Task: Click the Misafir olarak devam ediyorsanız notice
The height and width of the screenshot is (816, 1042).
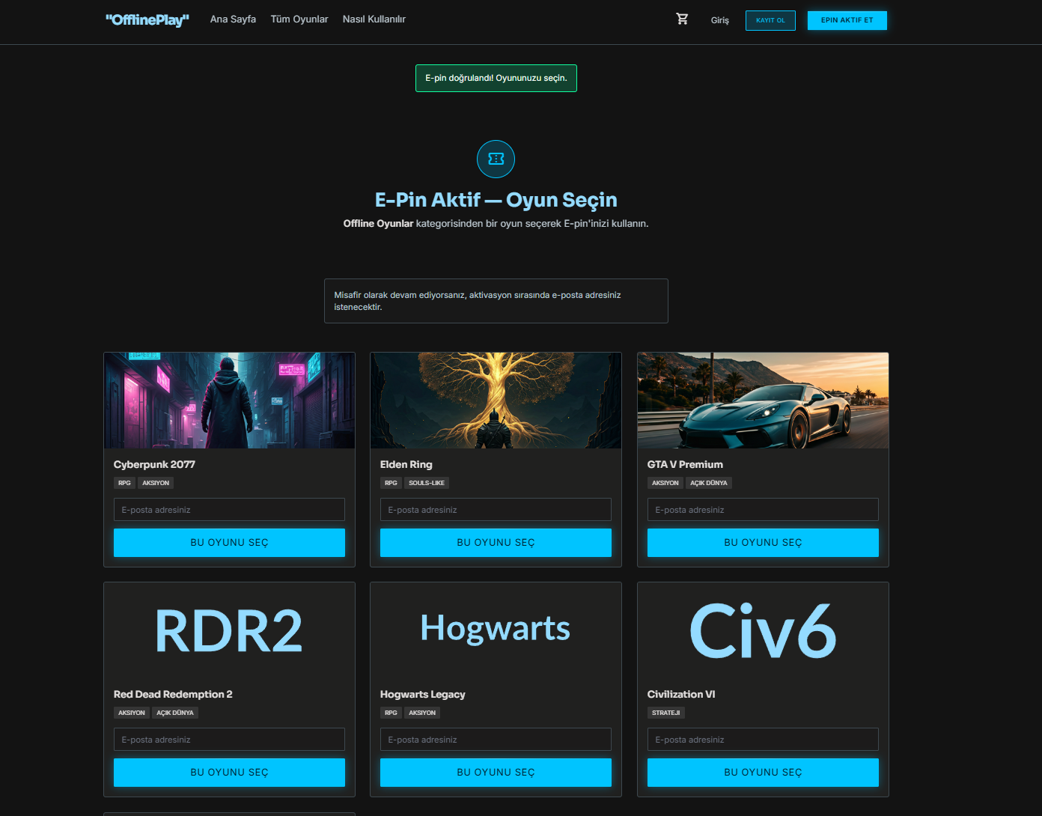Action: pos(496,301)
